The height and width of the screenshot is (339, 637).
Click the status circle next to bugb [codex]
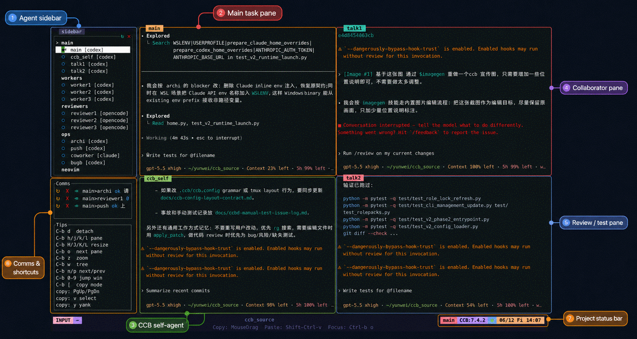click(63, 163)
